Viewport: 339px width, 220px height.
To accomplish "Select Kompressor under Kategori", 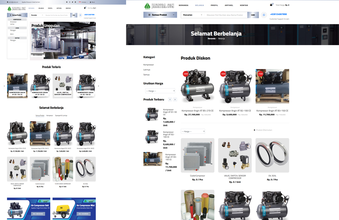I will point(148,65).
